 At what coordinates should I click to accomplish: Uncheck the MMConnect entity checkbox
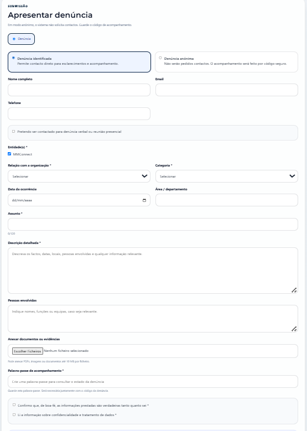click(9, 154)
